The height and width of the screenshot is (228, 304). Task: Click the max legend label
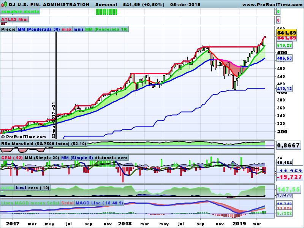pyautogui.click(x=67, y=29)
